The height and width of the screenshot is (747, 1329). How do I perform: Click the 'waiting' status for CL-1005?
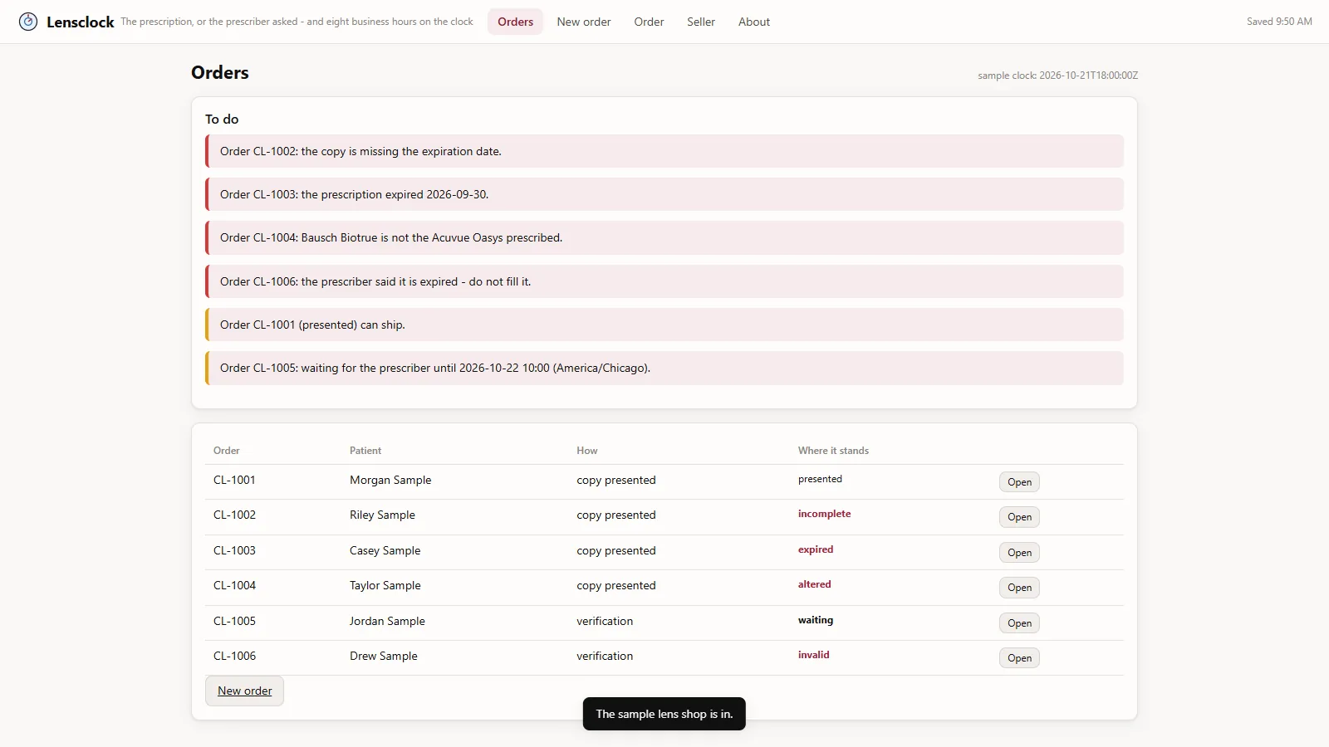pyautogui.click(x=816, y=620)
